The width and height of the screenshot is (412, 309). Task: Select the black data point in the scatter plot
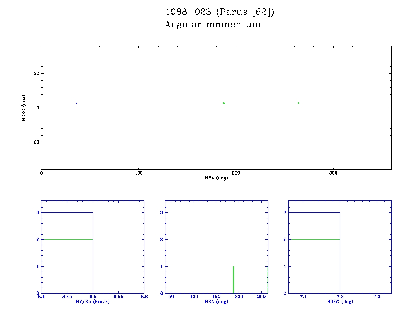(x=76, y=103)
